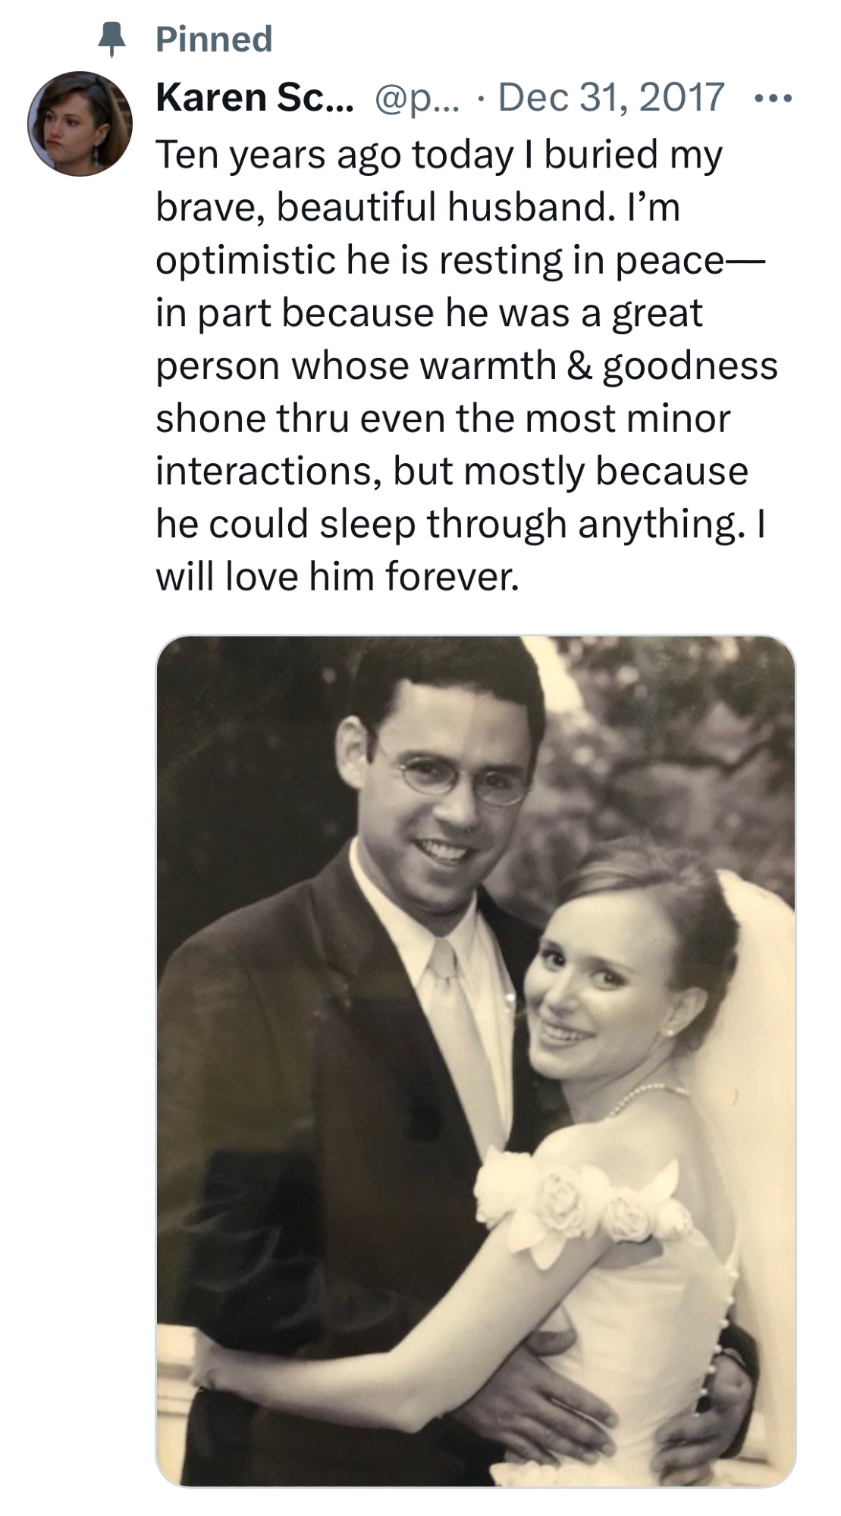Image resolution: width=841 pixels, height=1516 pixels.
Task: Click the truncated @p... username handle
Action: tap(417, 98)
